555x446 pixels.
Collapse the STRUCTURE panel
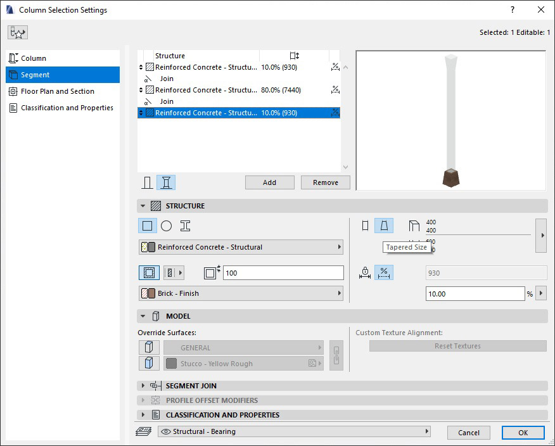coord(143,206)
